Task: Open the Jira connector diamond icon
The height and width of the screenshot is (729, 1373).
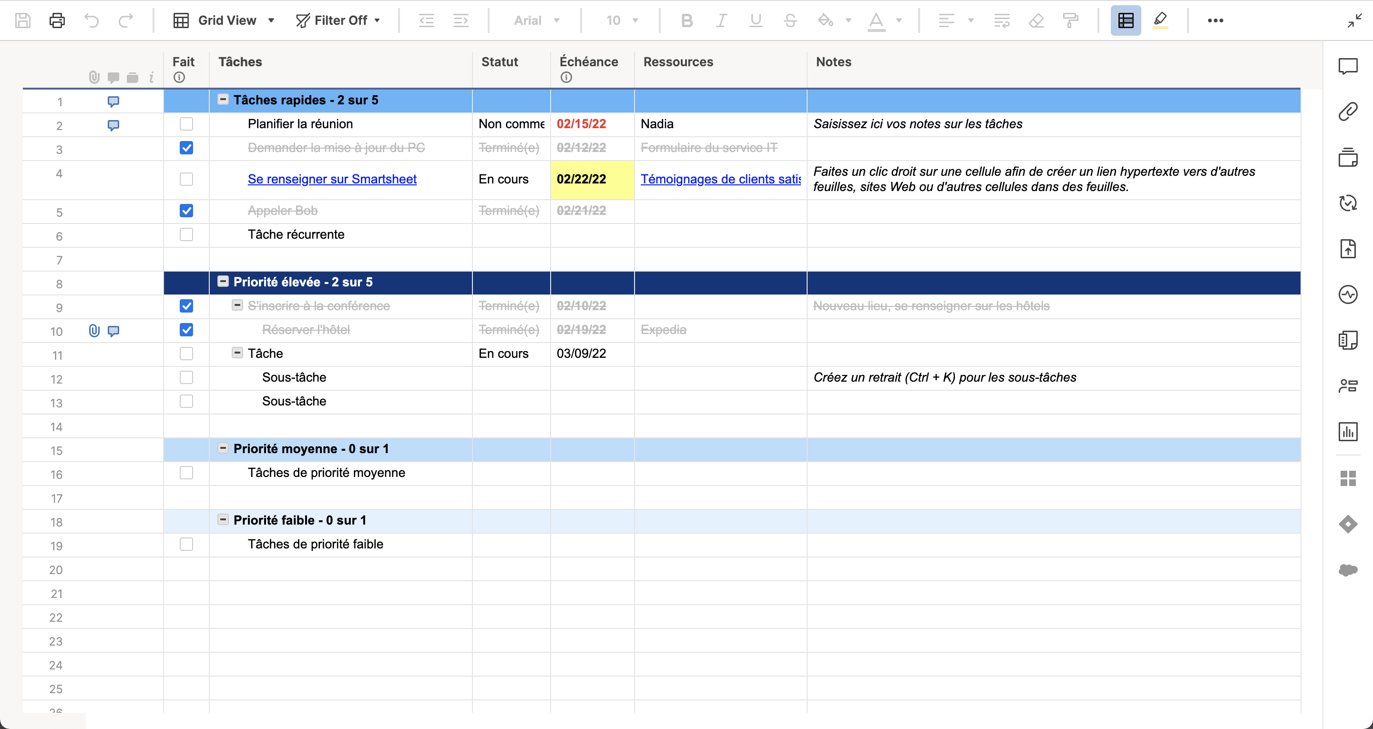Action: point(1348,524)
